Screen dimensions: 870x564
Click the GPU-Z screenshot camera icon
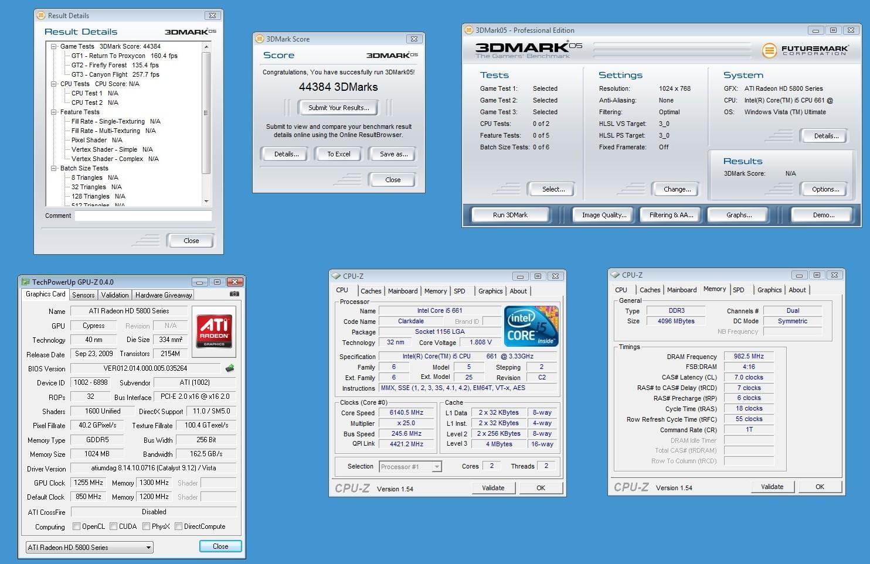coord(235,295)
